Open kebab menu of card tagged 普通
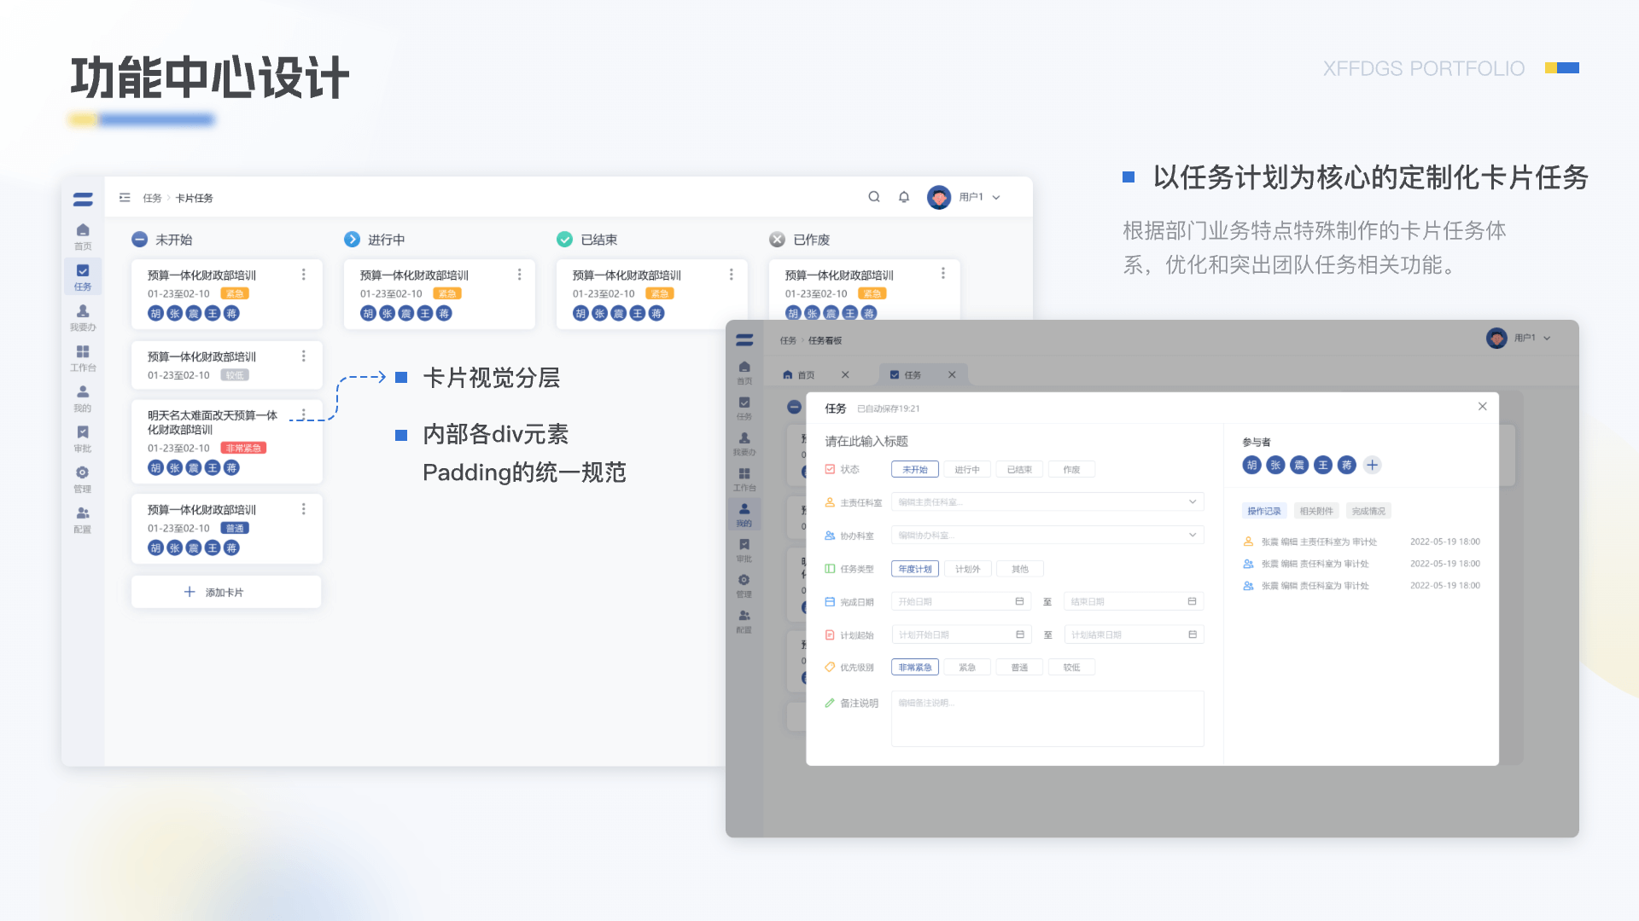The height and width of the screenshot is (921, 1639). (x=303, y=508)
